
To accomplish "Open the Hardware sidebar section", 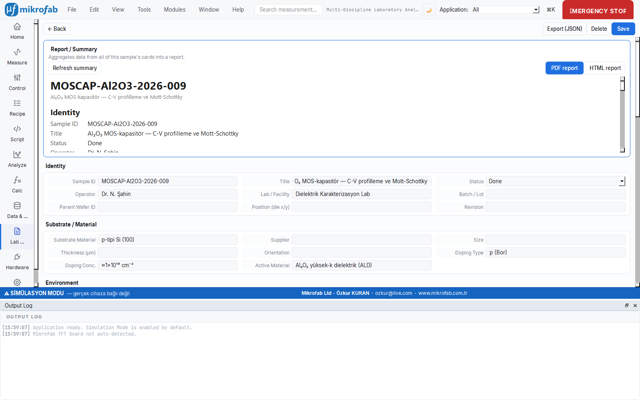I will [17, 262].
